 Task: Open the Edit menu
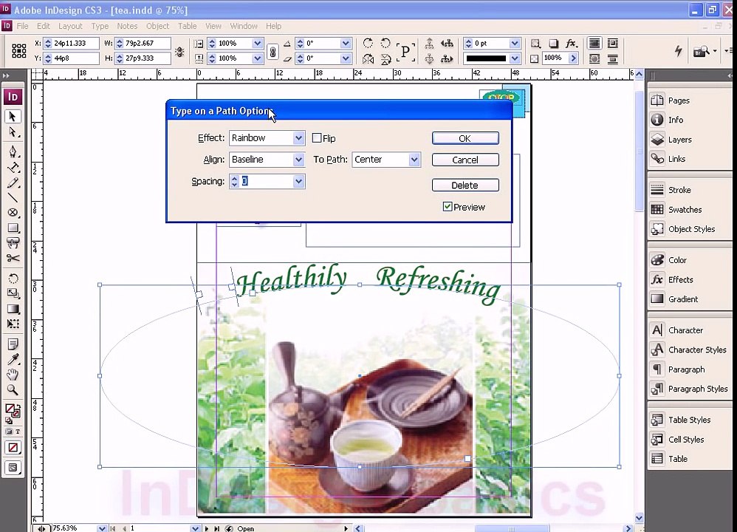coord(44,26)
